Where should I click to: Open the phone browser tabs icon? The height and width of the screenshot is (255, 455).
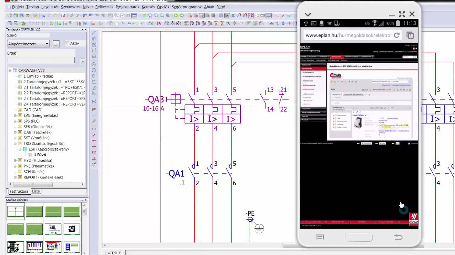[410, 35]
